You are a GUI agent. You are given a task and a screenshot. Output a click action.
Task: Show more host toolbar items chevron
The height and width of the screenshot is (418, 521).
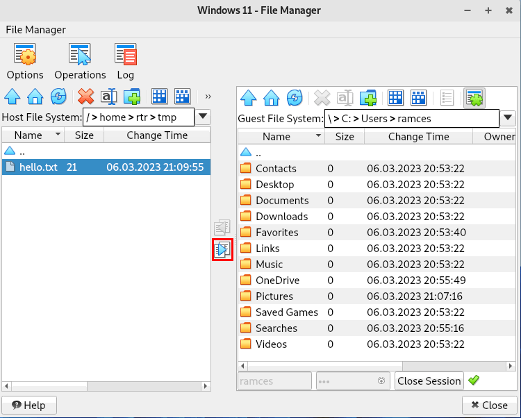click(208, 97)
